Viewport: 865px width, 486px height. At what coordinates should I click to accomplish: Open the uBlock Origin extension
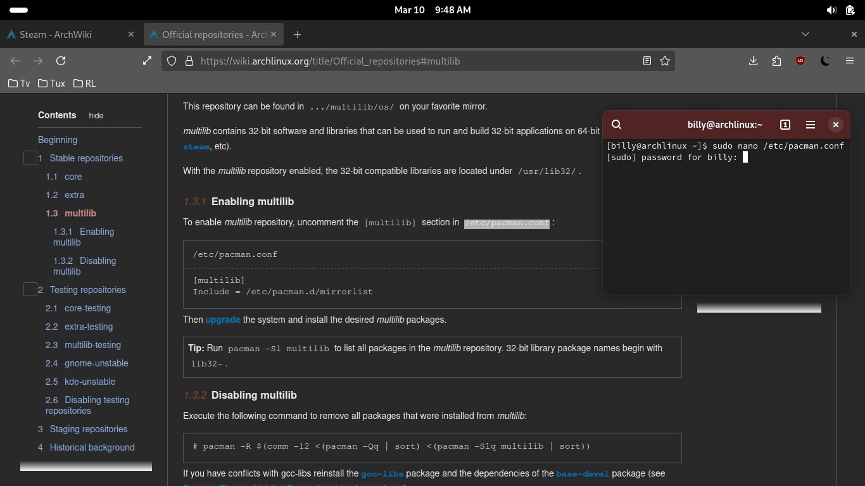800,61
